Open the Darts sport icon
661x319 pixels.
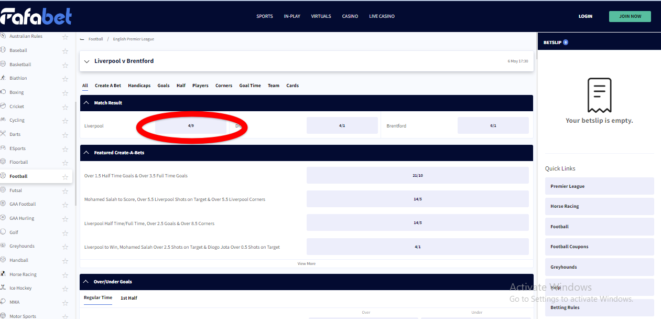click(x=3, y=134)
